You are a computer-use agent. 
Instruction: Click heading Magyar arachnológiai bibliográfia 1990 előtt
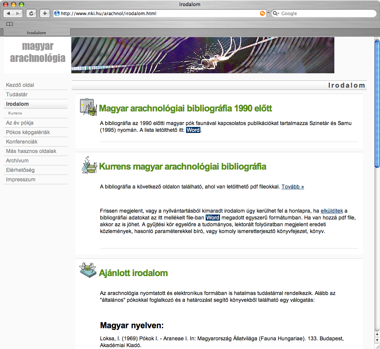coord(185,108)
